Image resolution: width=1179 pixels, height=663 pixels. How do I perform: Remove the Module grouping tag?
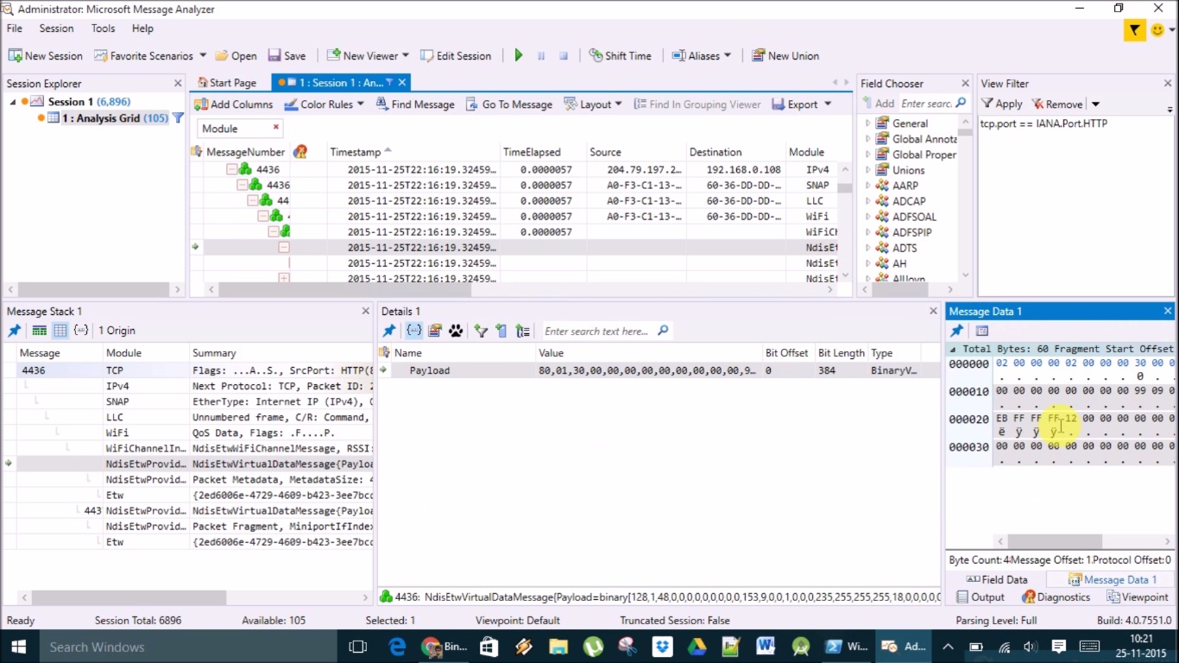point(276,128)
